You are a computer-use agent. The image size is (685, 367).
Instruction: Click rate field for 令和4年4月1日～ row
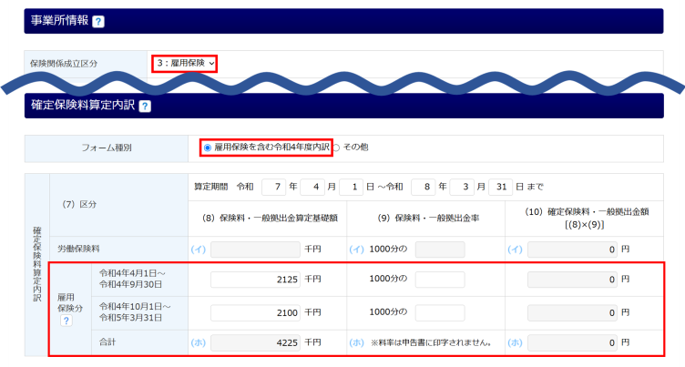pyautogui.click(x=440, y=280)
